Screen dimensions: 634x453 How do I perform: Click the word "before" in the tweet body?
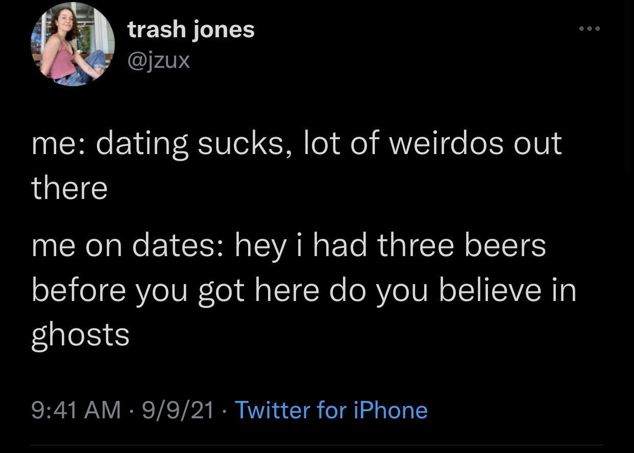tap(79, 290)
